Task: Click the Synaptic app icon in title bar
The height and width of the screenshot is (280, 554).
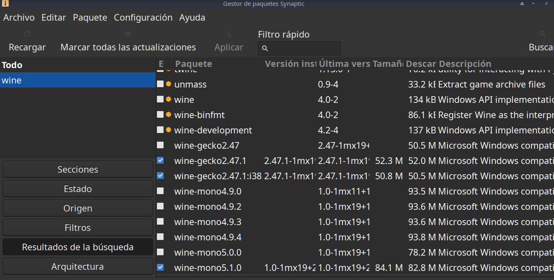Action: (5, 4)
